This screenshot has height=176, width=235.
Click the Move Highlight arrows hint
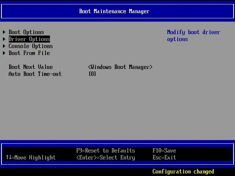point(31,157)
